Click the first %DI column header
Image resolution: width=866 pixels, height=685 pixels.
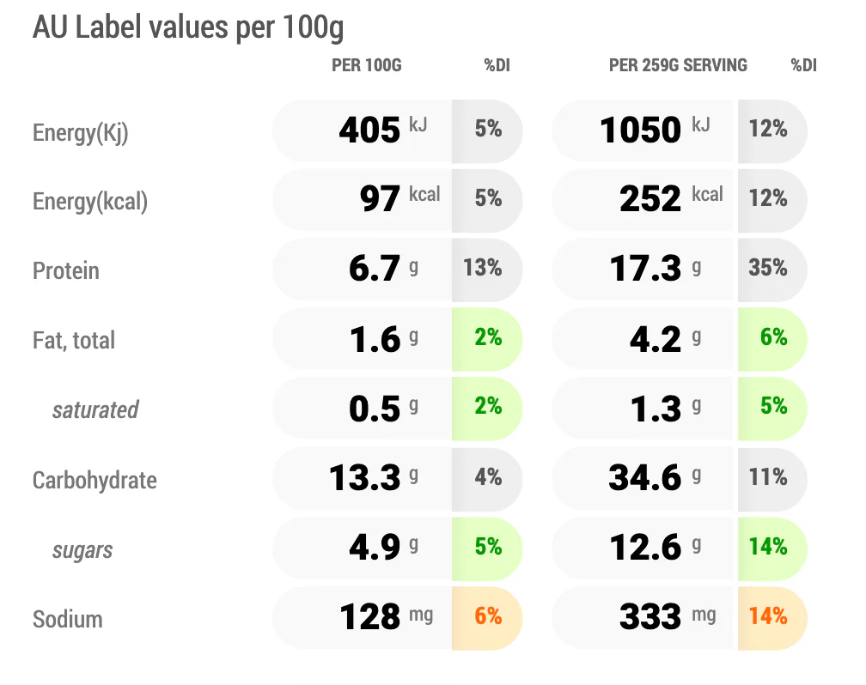click(x=497, y=65)
